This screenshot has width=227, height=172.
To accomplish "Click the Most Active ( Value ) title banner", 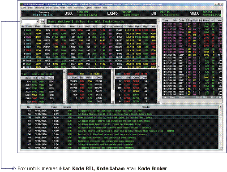I will click(x=102, y=22).
